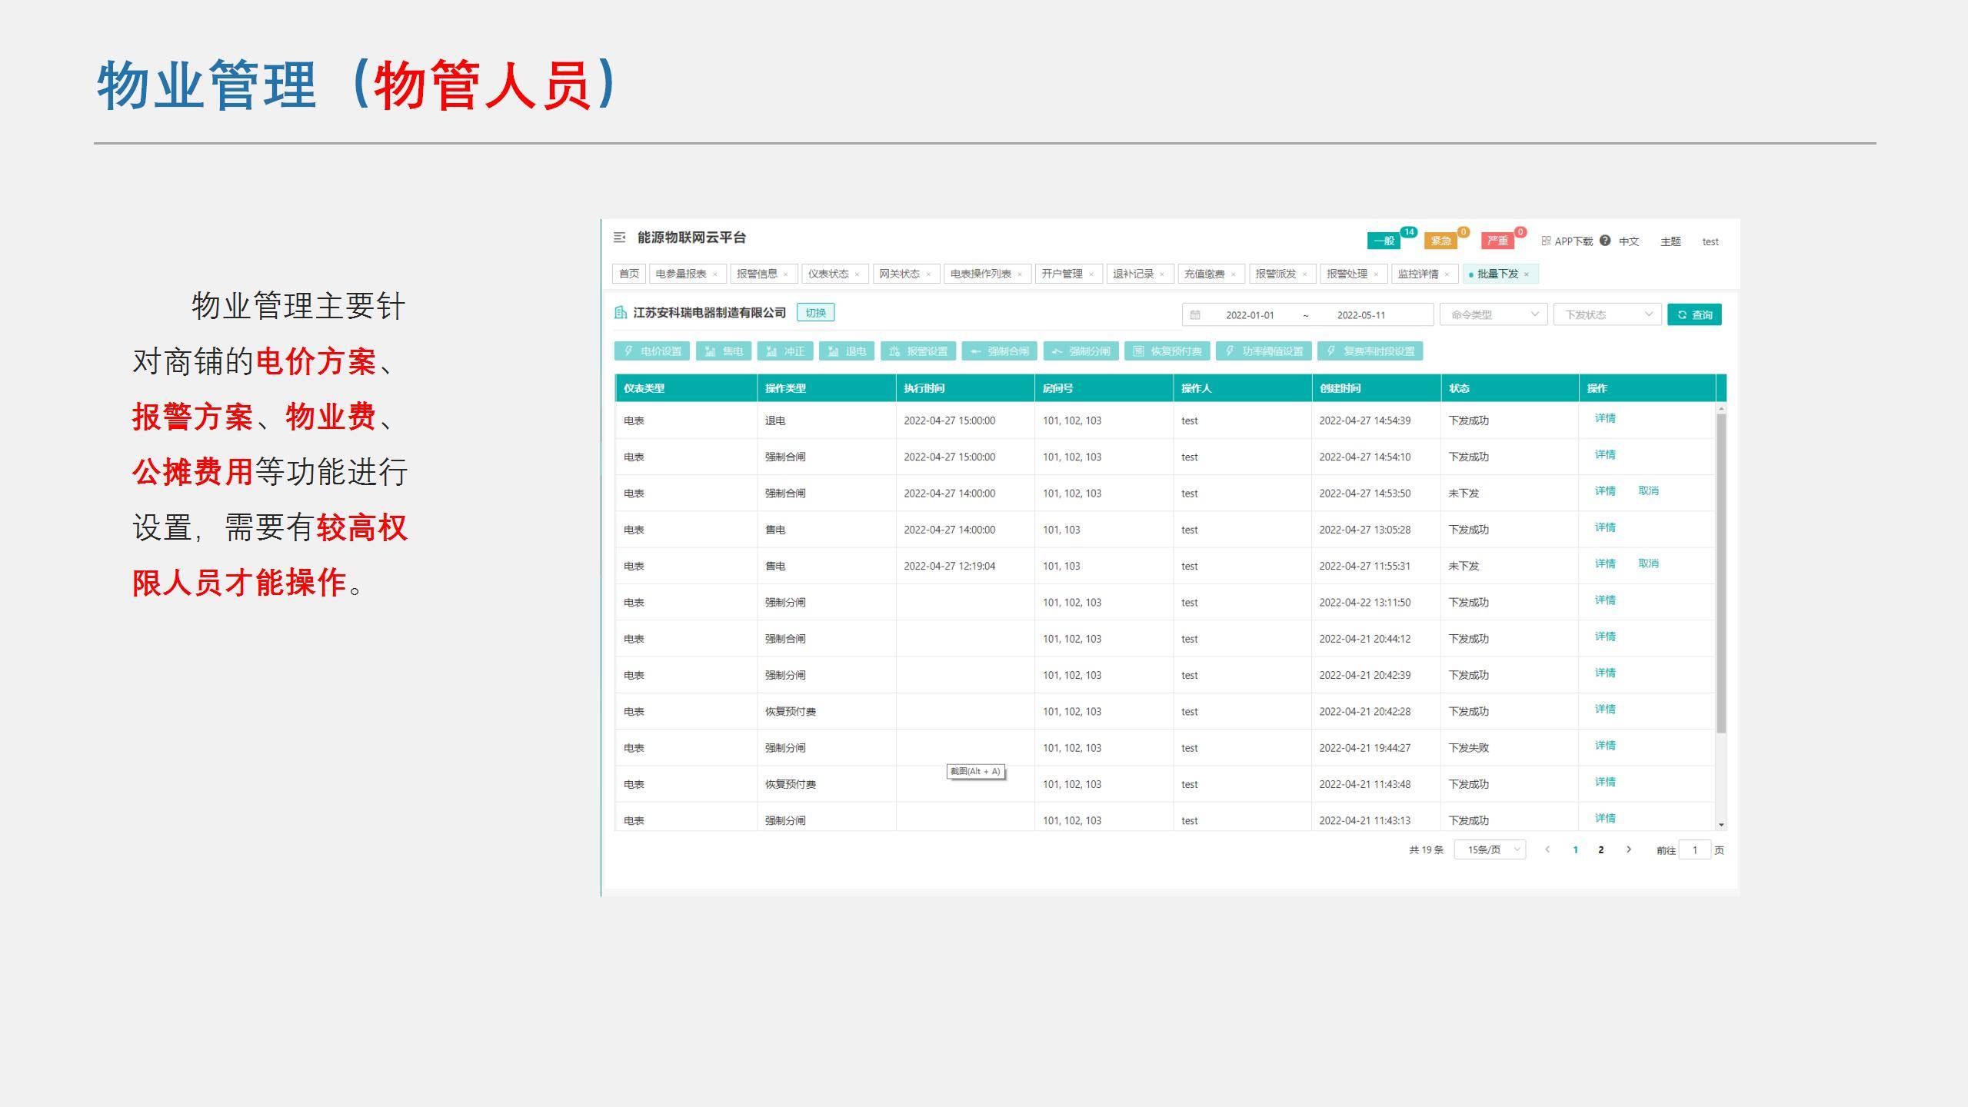Open the 15条/页 page size dropdown
Viewport: 1968px width, 1107px height.
coord(1490,849)
